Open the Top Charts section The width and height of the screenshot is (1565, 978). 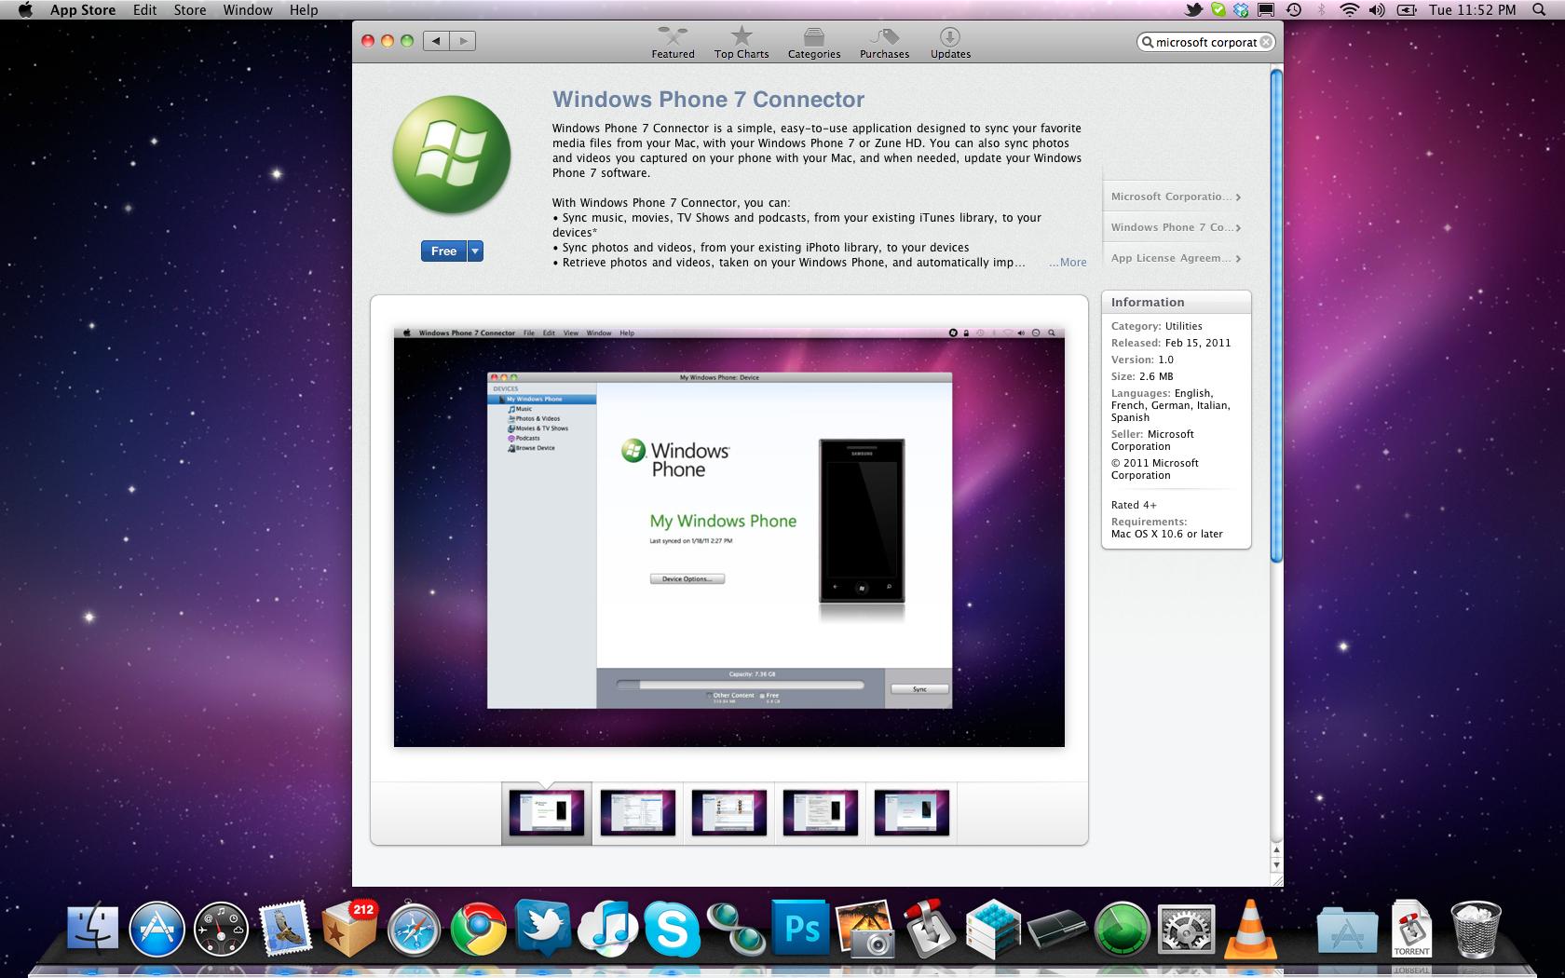(x=742, y=43)
